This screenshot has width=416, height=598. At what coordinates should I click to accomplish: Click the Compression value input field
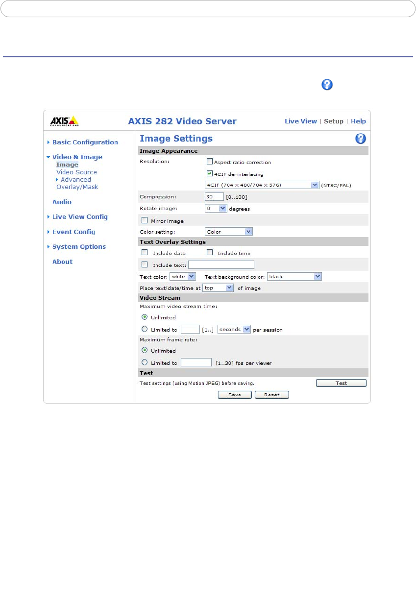click(214, 196)
